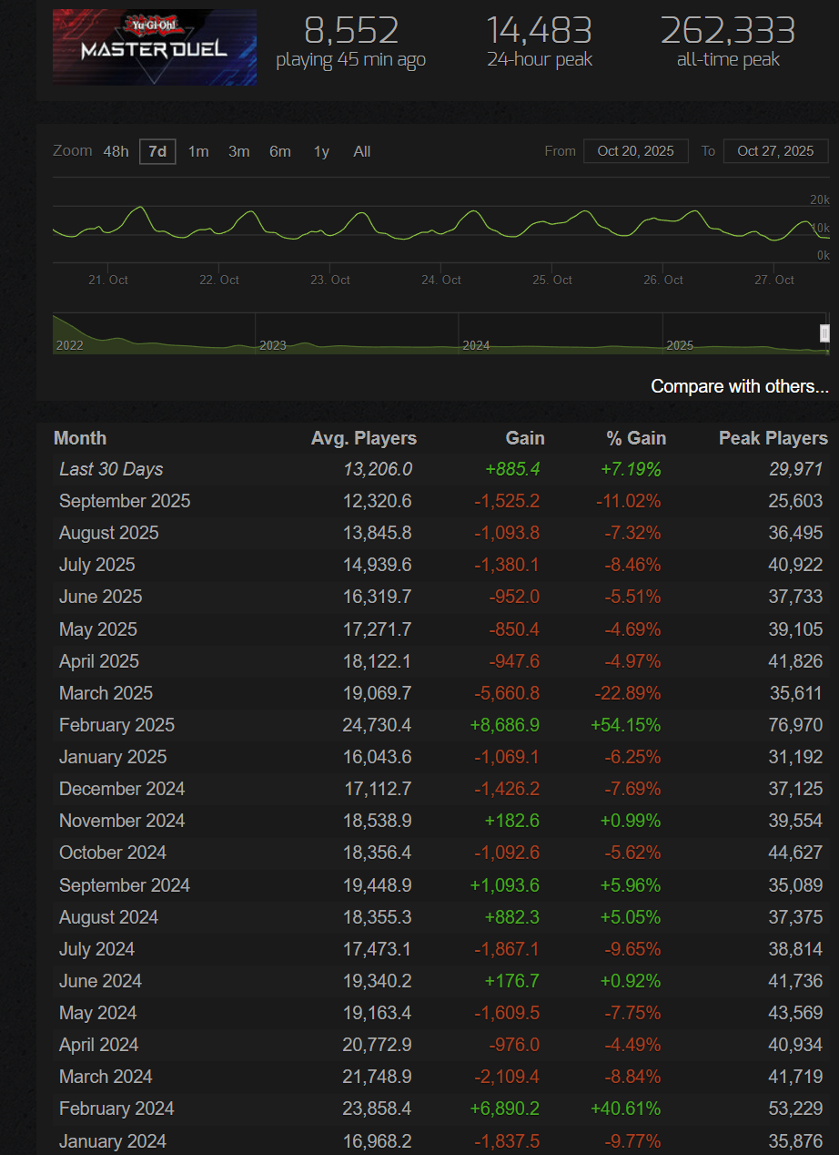The width and height of the screenshot is (839, 1155).
Task: Click the Avg. Players column header
Action: tap(364, 438)
